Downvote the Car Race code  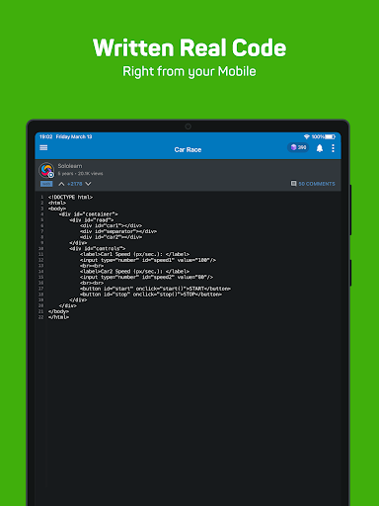coord(88,184)
